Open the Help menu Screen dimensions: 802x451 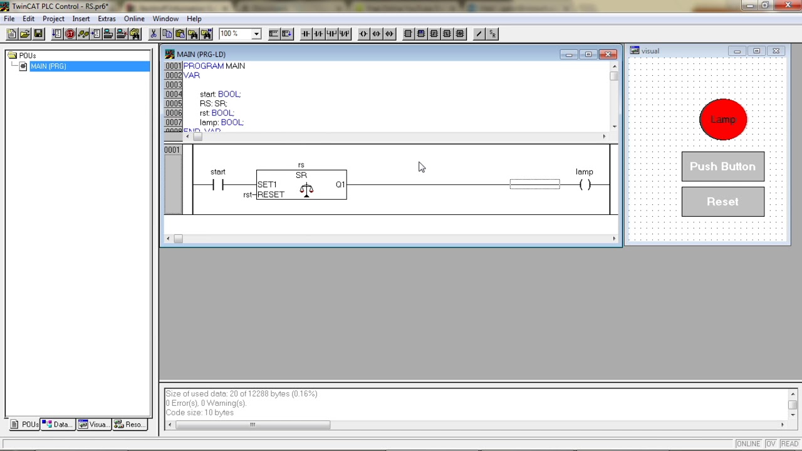coord(194,19)
